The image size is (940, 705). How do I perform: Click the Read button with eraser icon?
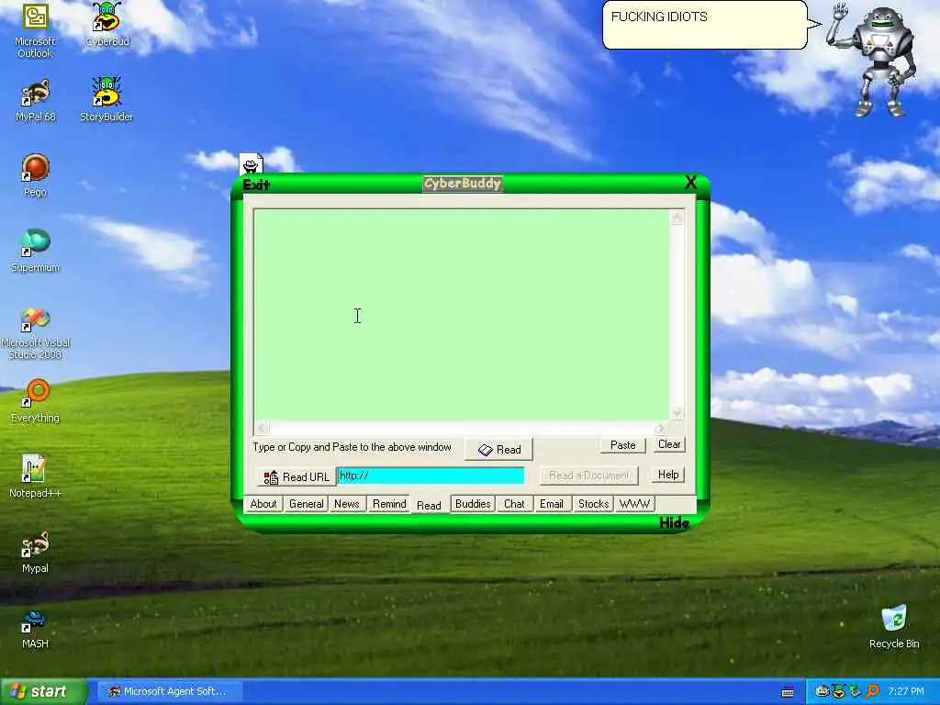tap(498, 450)
